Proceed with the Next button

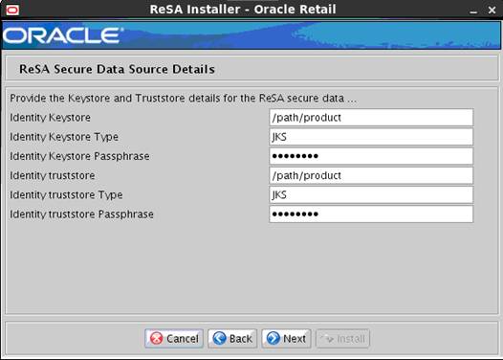click(x=286, y=339)
